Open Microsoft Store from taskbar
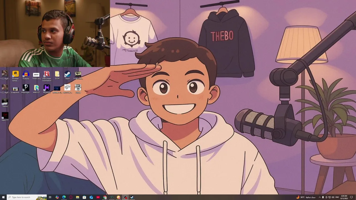The height and width of the screenshot is (200, 356). tap(84, 197)
